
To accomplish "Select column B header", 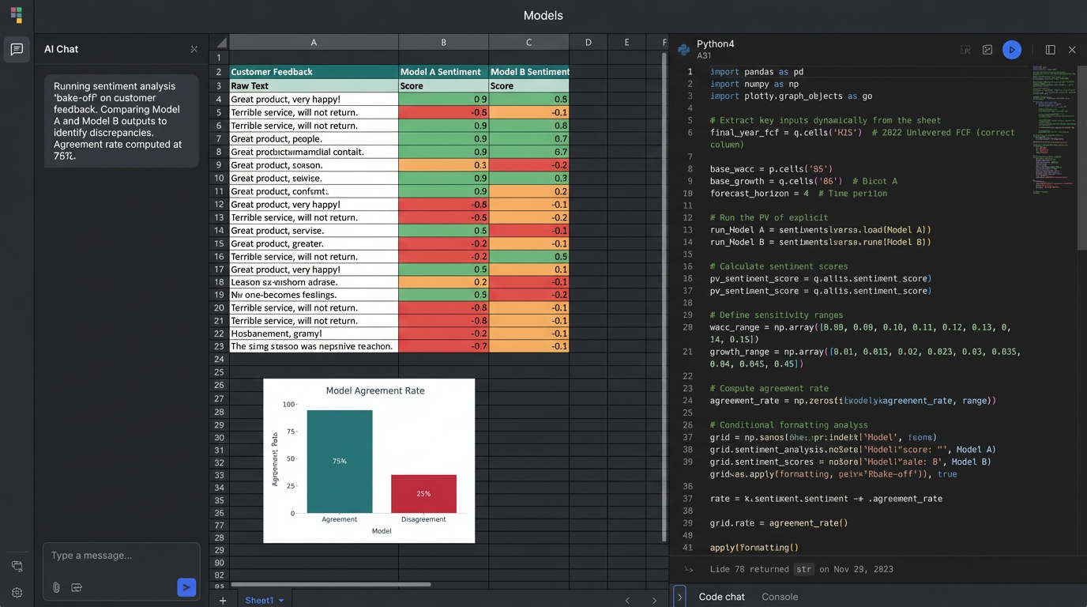I will click(x=443, y=43).
